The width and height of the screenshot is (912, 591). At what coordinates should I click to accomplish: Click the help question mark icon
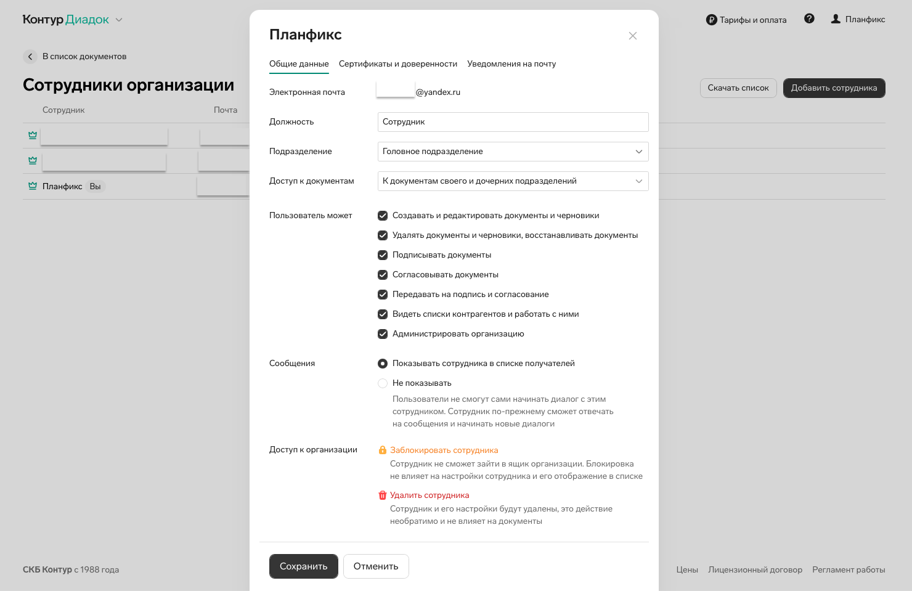(809, 19)
